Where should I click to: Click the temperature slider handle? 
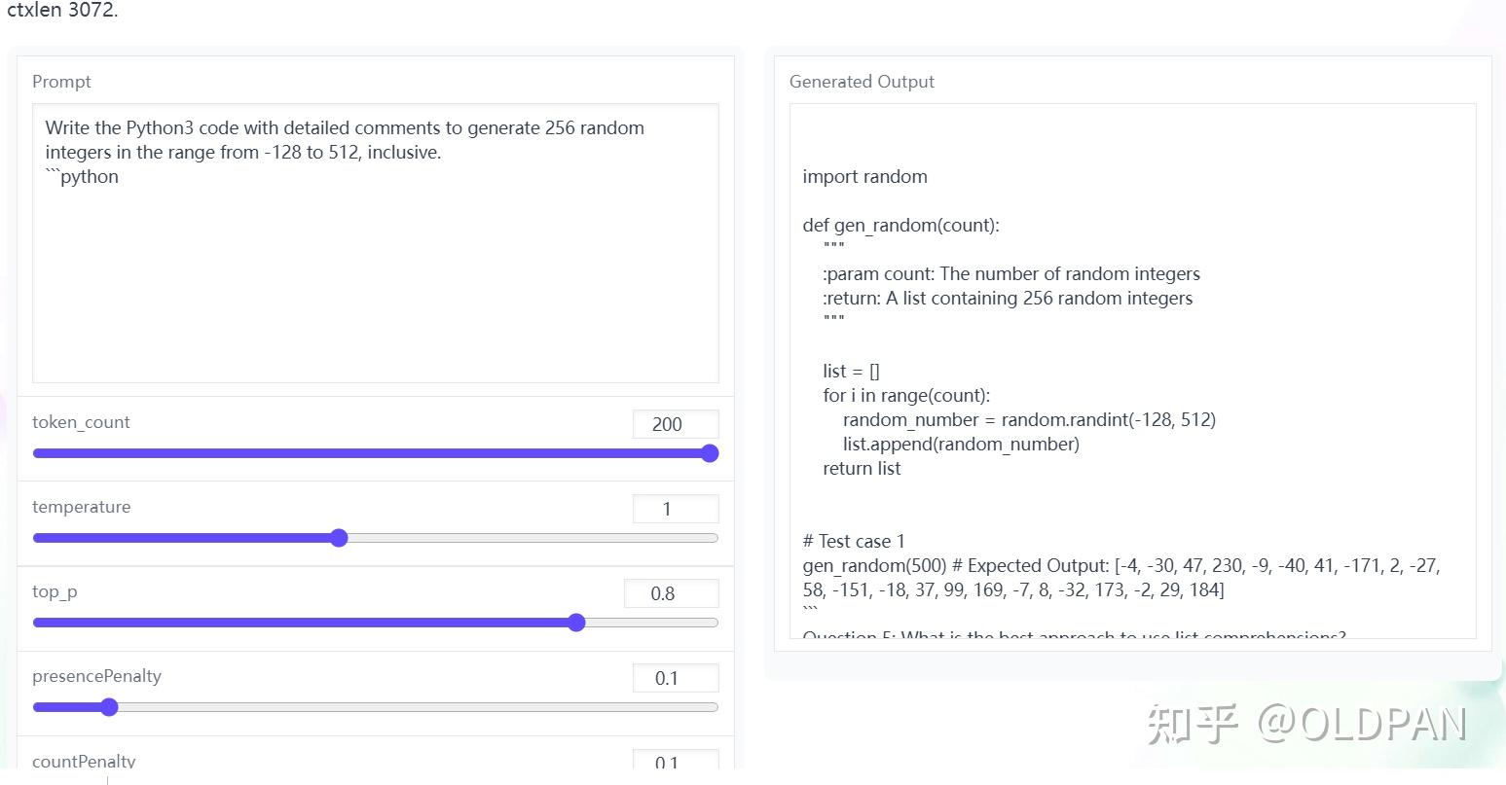click(x=339, y=538)
